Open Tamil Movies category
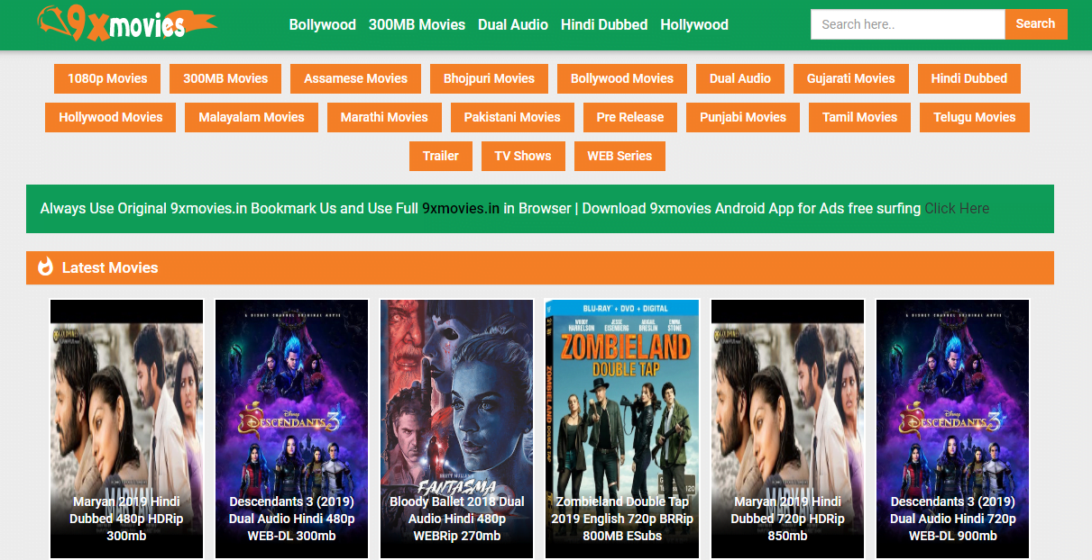 pos(859,117)
